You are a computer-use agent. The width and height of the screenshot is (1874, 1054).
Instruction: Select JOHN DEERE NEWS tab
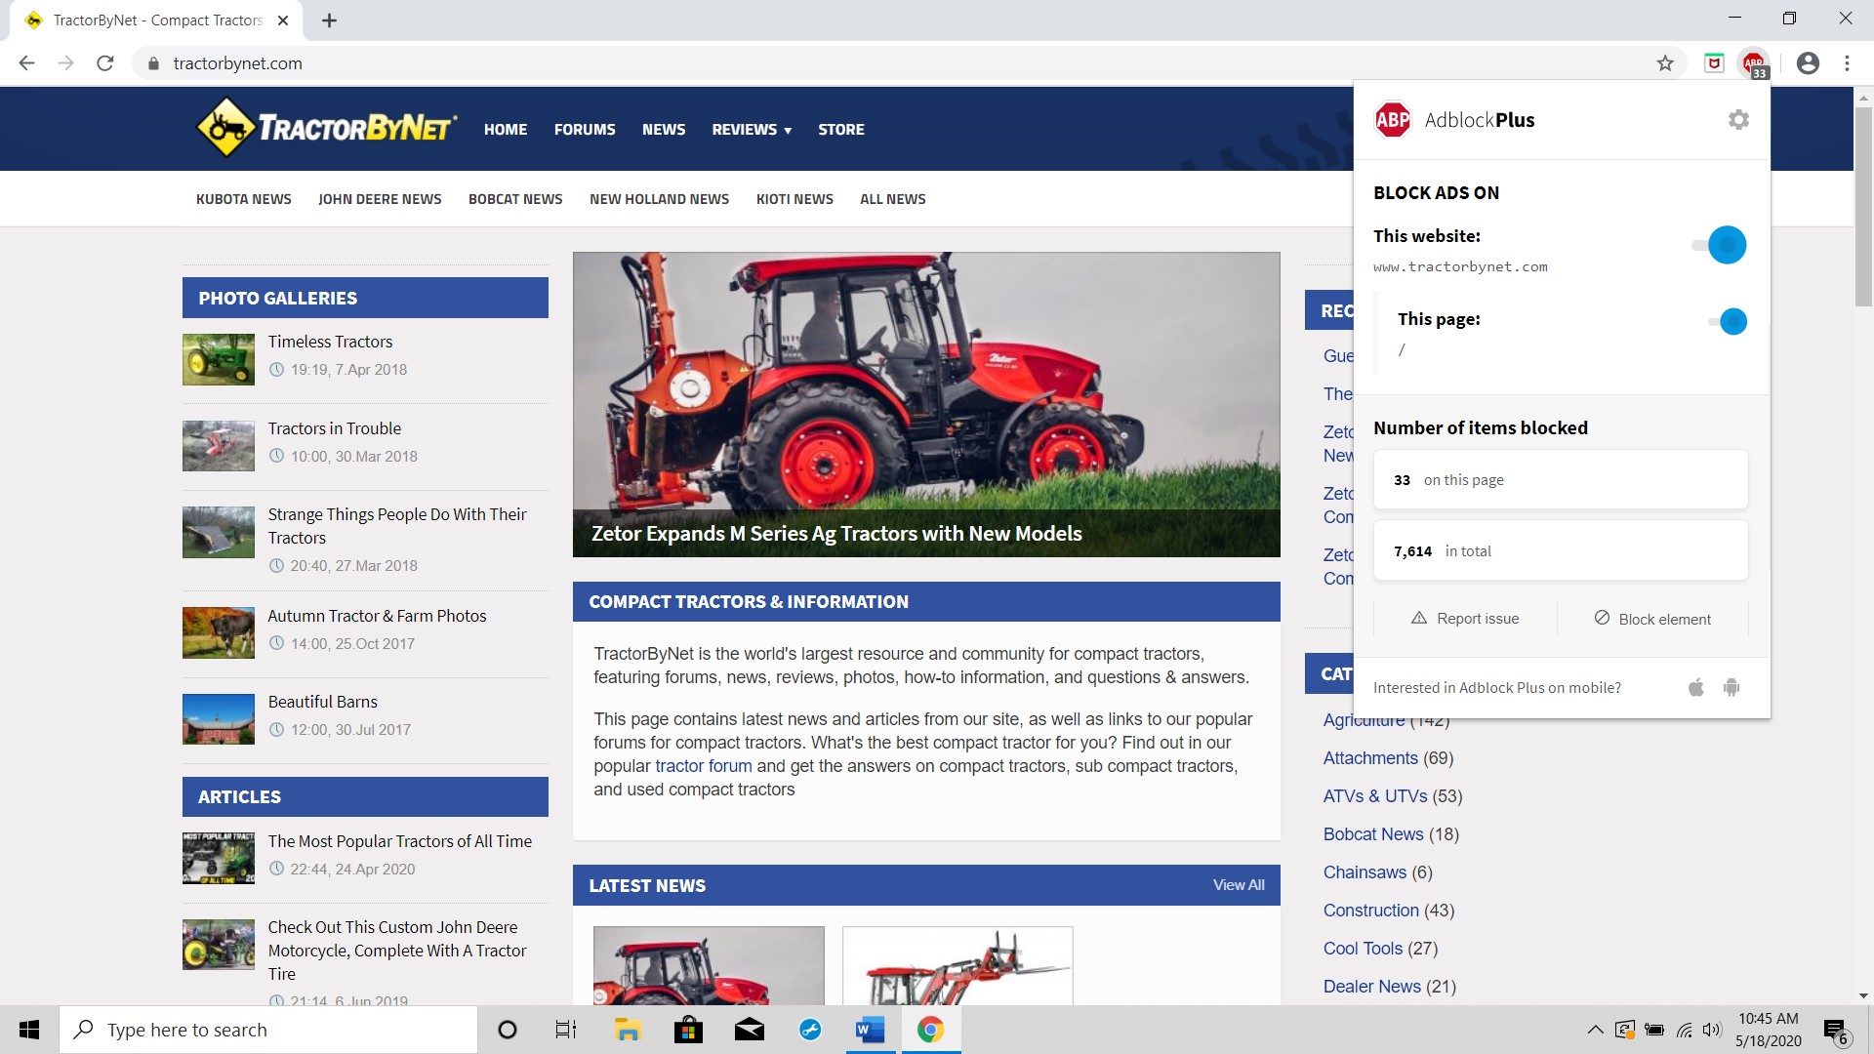[380, 199]
